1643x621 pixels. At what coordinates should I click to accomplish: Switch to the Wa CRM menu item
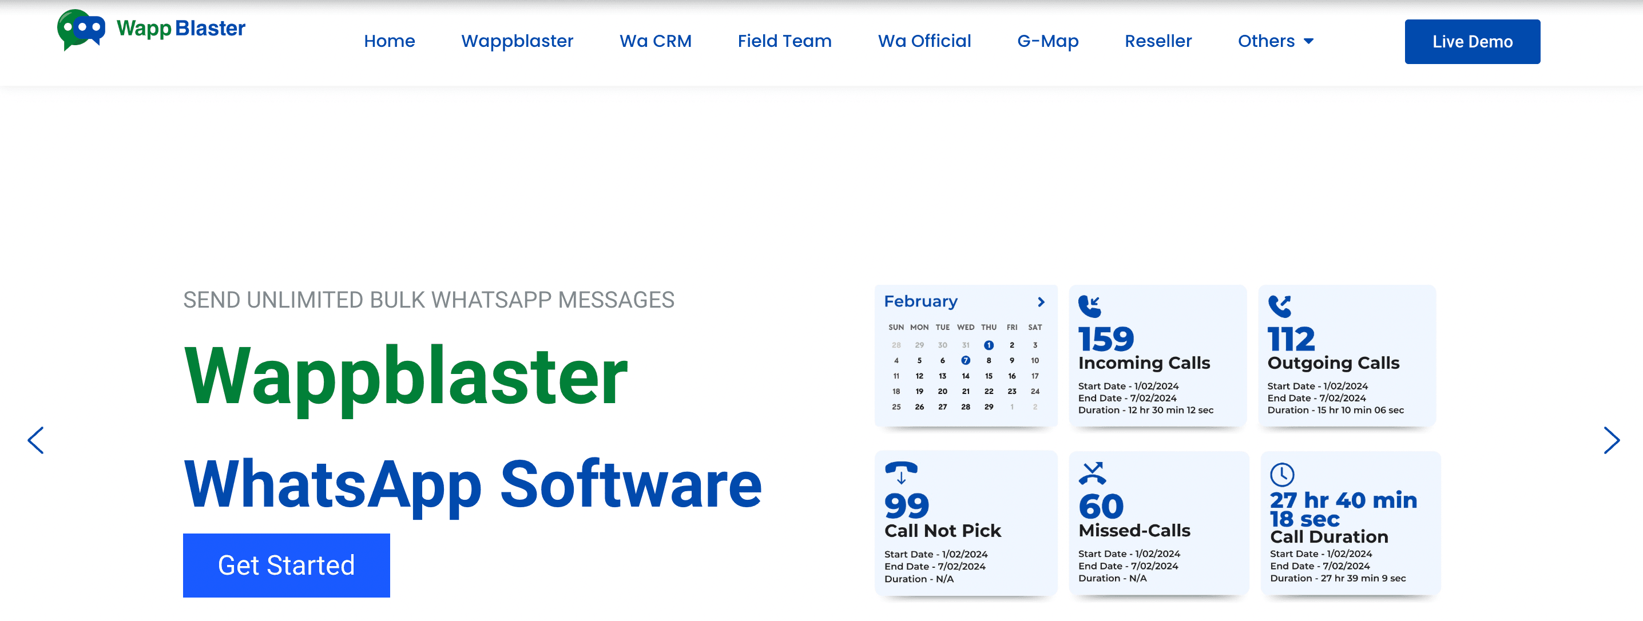655,41
